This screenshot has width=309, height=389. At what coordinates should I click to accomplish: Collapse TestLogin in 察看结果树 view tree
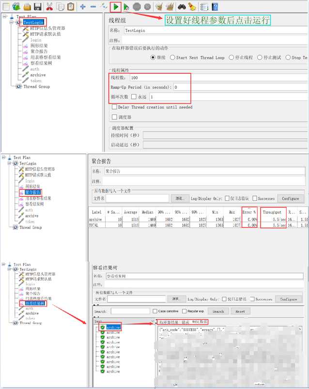[x=9, y=269]
